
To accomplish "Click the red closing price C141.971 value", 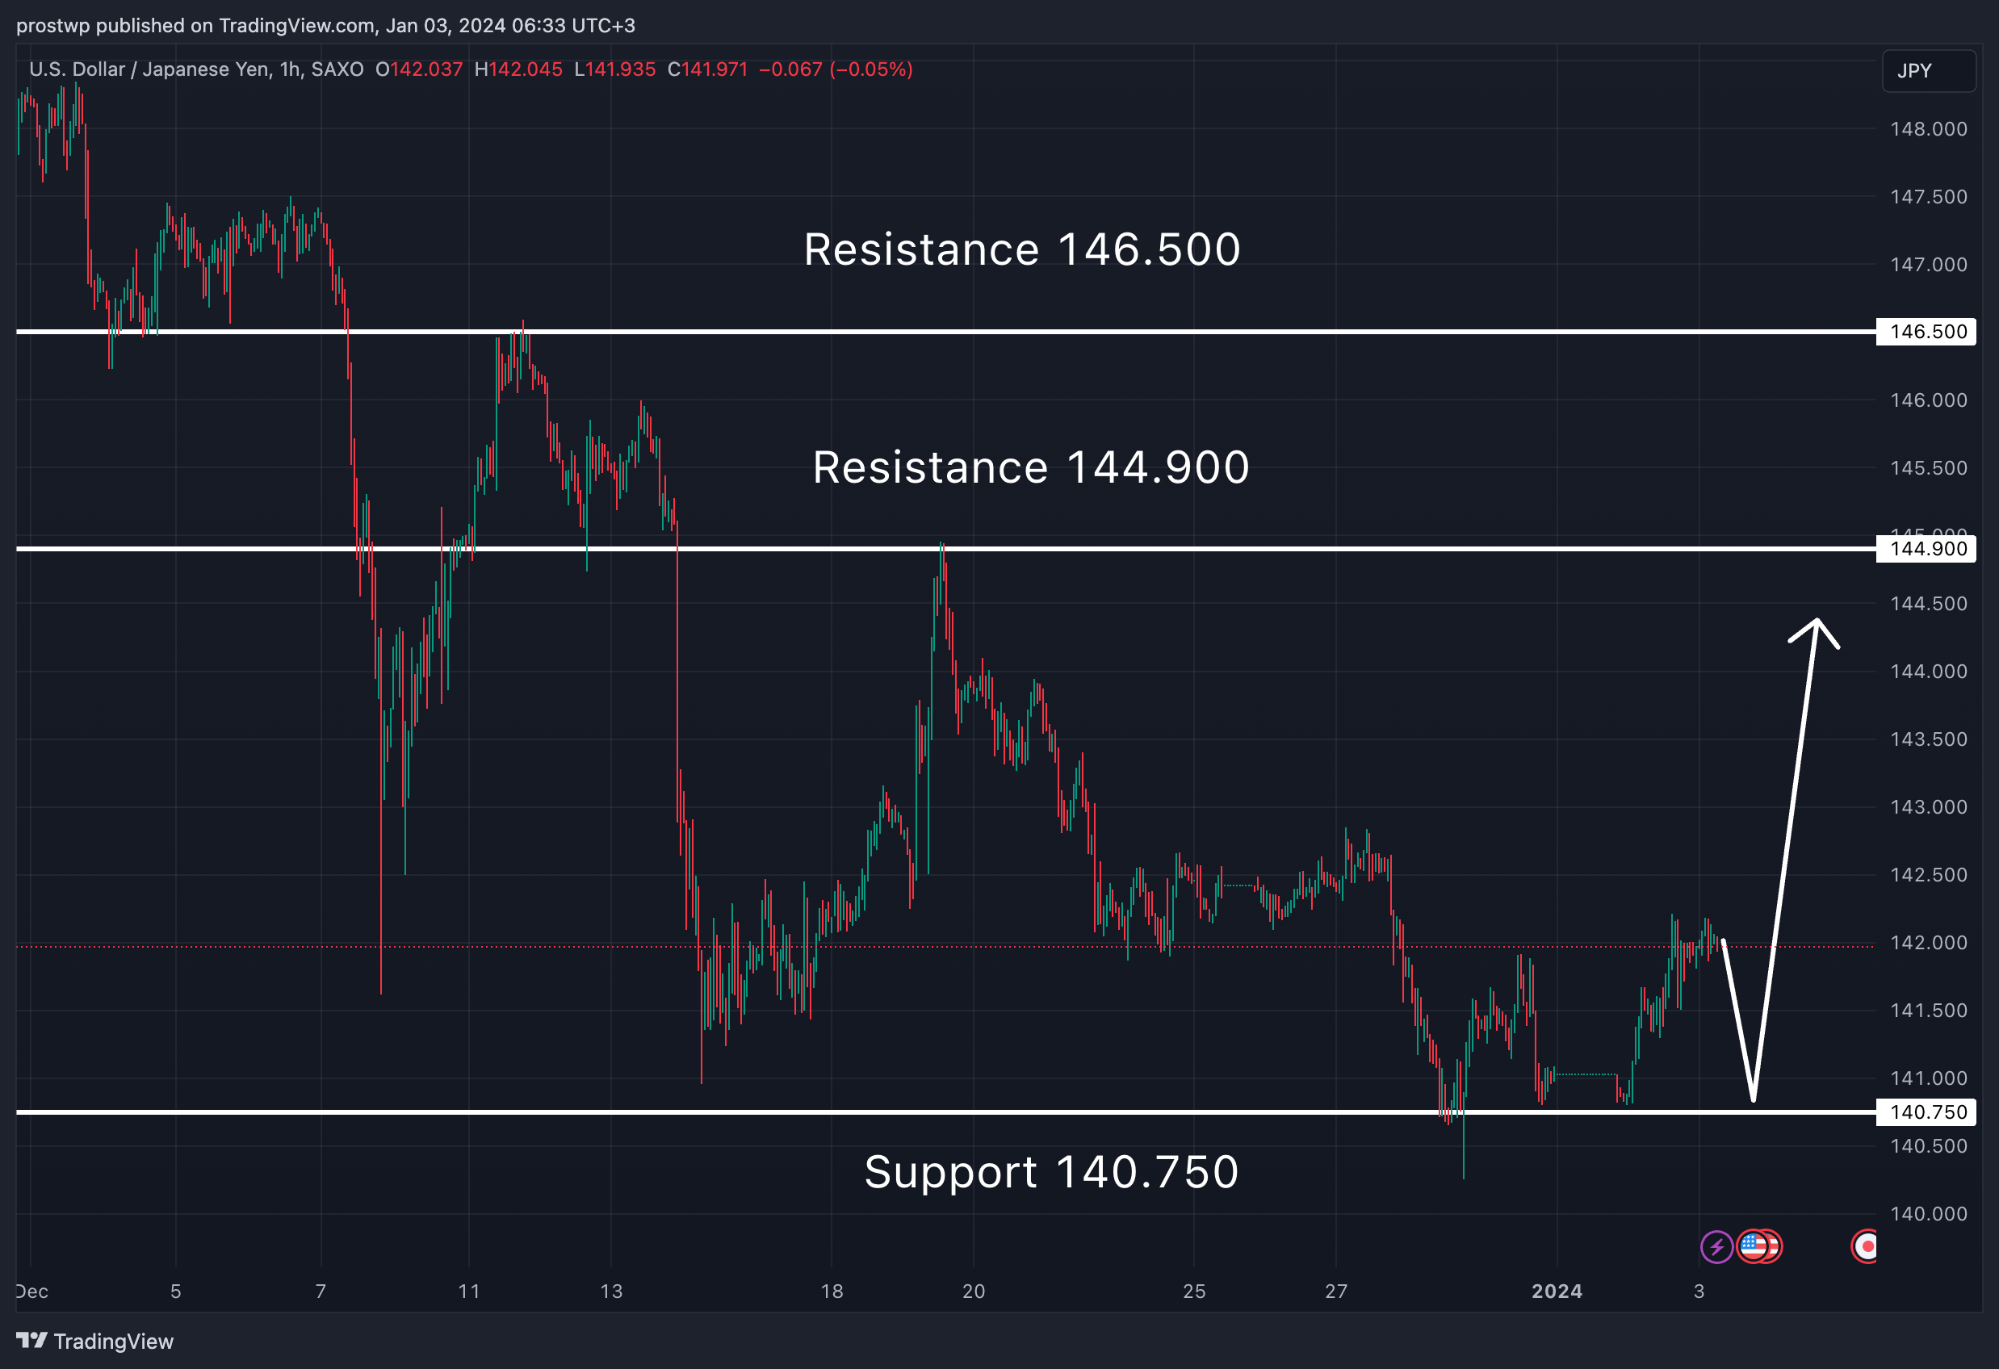I will click(707, 69).
